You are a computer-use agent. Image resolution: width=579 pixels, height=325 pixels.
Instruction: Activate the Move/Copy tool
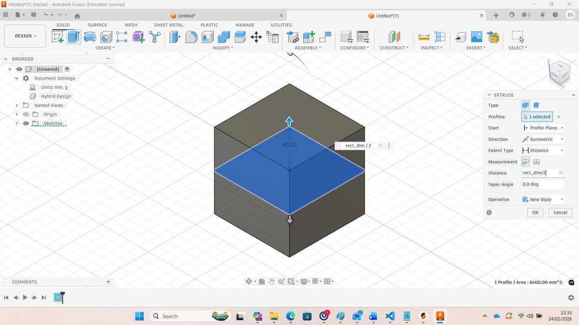[256, 37]
